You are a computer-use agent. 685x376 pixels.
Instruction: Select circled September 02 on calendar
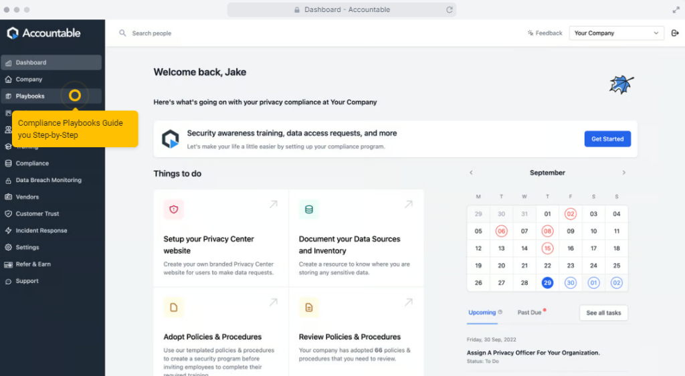coord(570,214)
